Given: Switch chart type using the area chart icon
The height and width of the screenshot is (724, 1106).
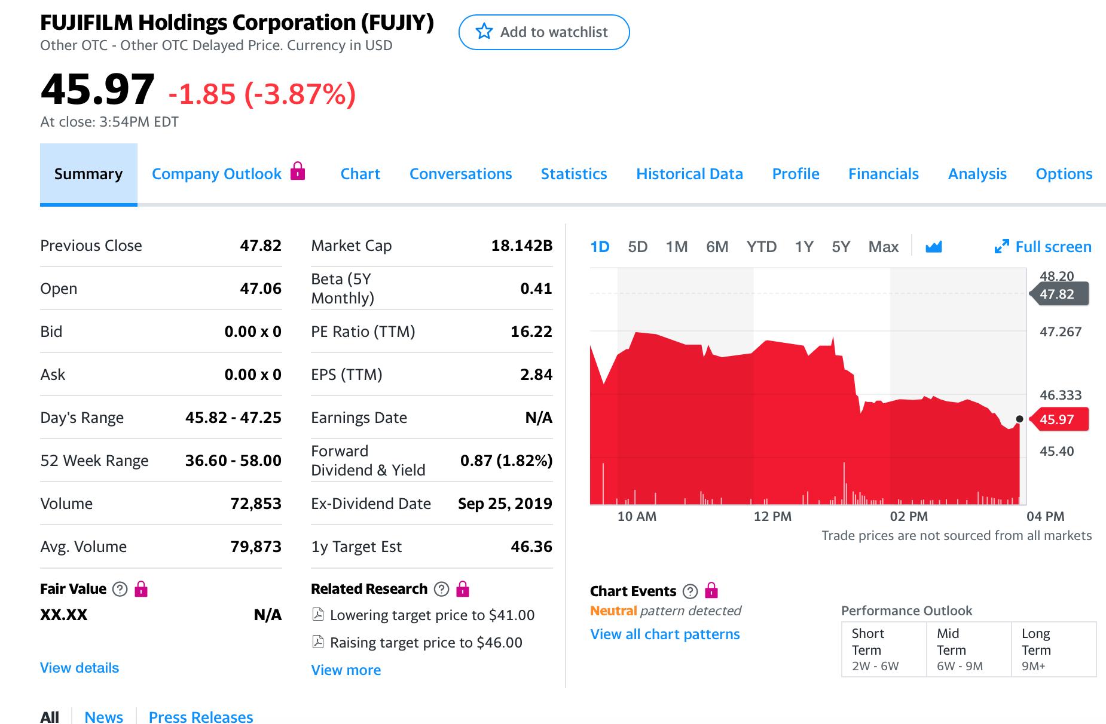Looking at the screenshot, I should [933, 247].
